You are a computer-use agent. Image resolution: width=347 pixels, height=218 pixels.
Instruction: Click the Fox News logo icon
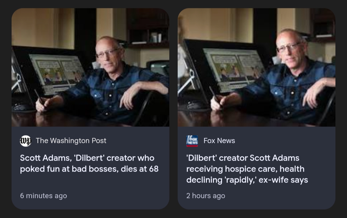click(x=192, y=141)
